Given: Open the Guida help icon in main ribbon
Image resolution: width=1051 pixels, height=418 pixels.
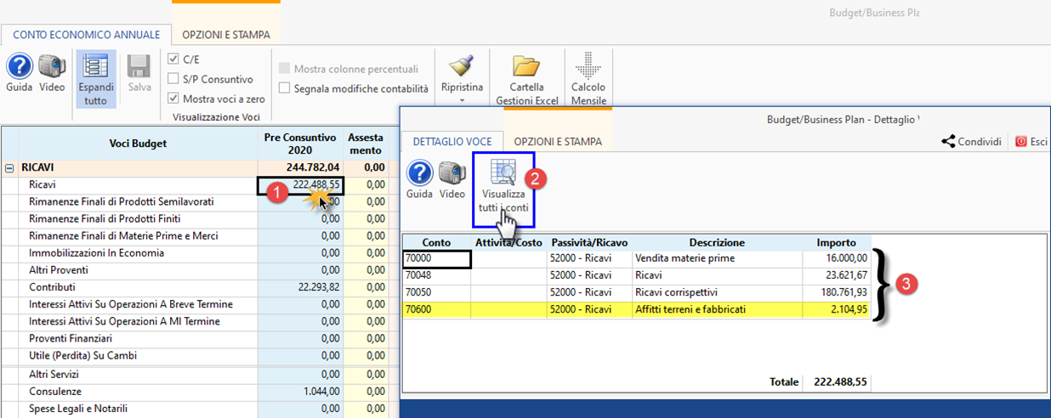Looking at the screenshot, I should click(20, 67).
